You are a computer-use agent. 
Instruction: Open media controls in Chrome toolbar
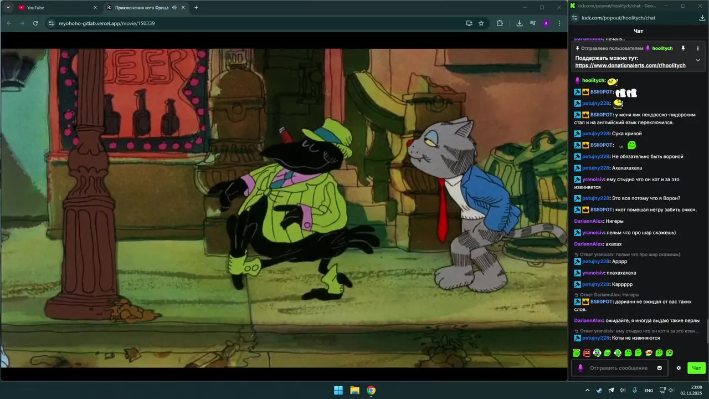tap(532, 23)
